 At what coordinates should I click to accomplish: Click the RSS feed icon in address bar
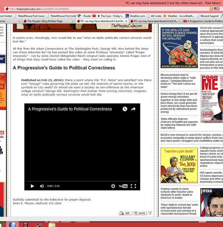(x=211, y=9)
